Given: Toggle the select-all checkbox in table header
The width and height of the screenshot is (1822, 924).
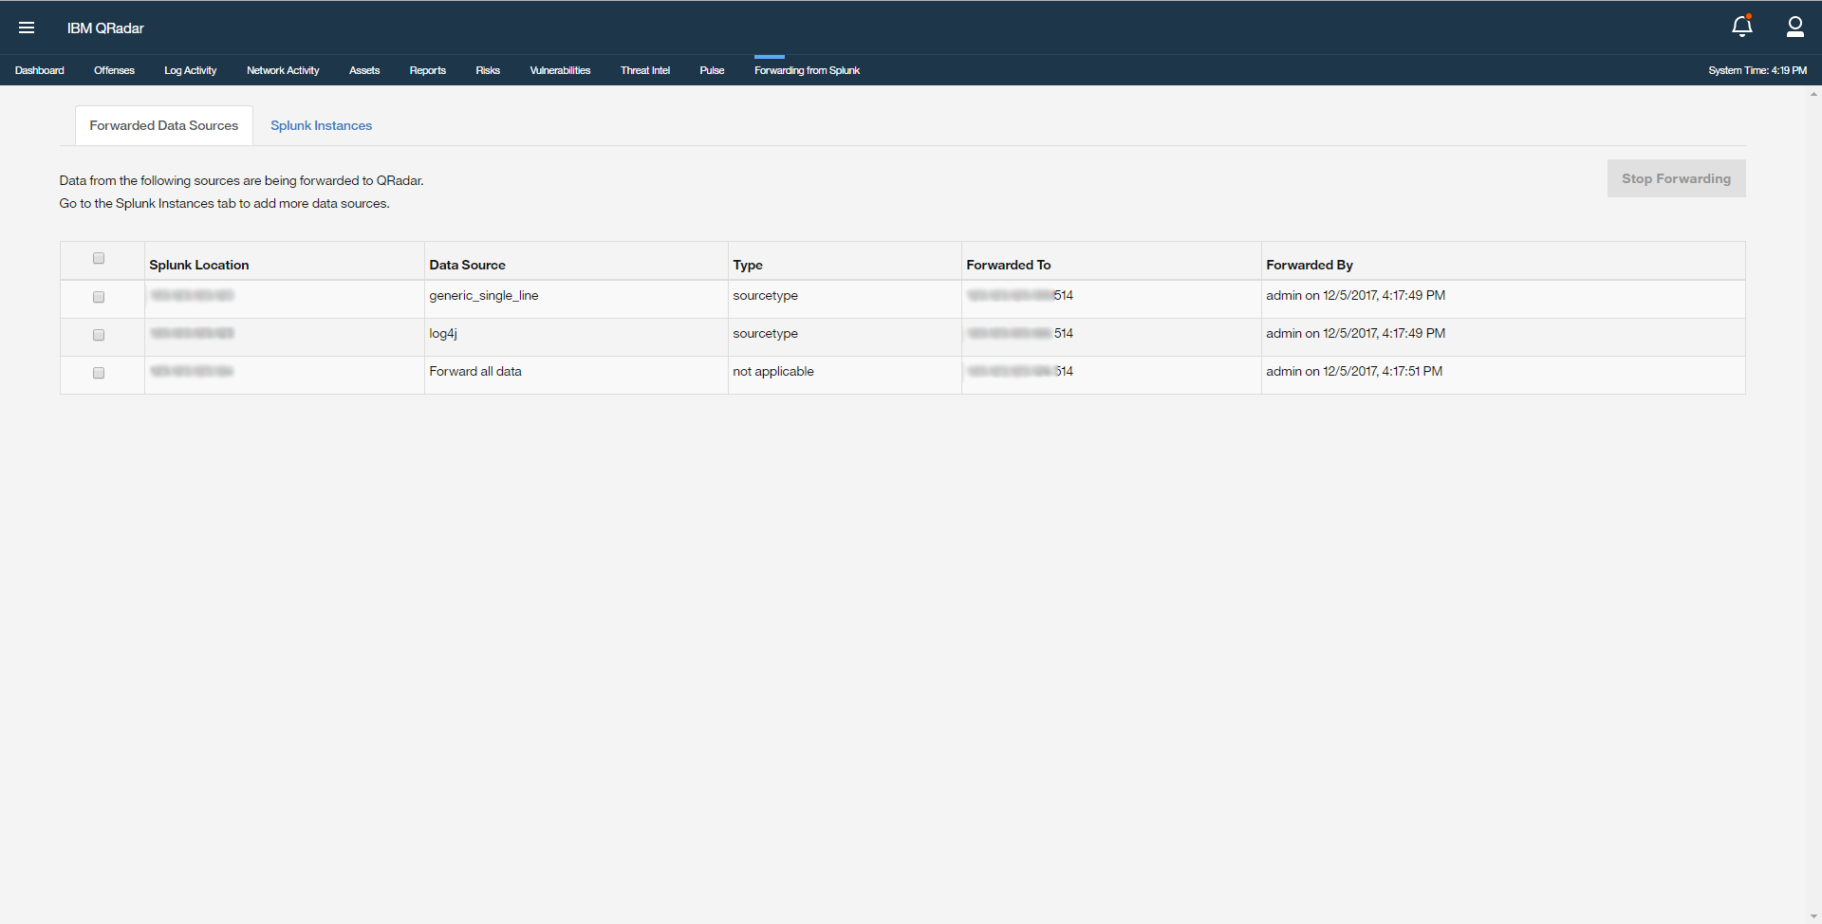Looking at the screenshot, I should point(99,258).
